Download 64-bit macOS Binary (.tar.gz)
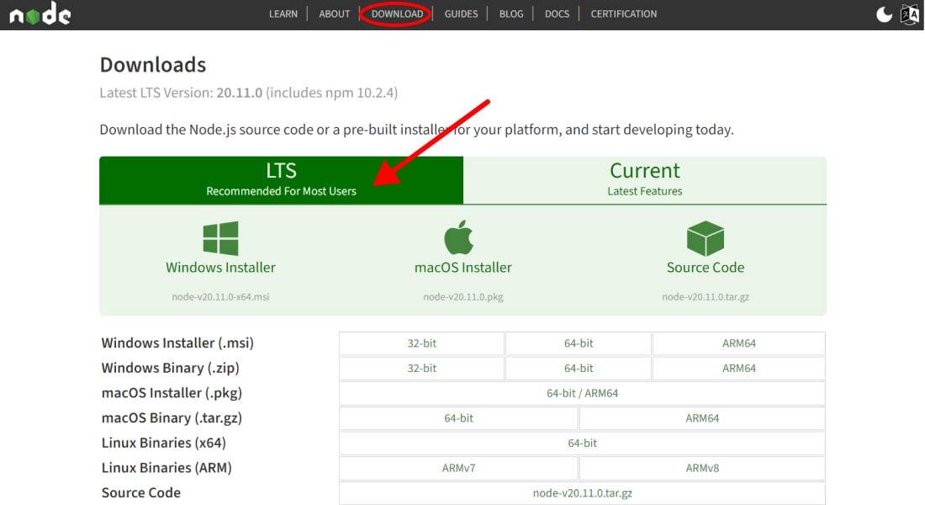This screenshot has width=925, height=505. [459, 418]
